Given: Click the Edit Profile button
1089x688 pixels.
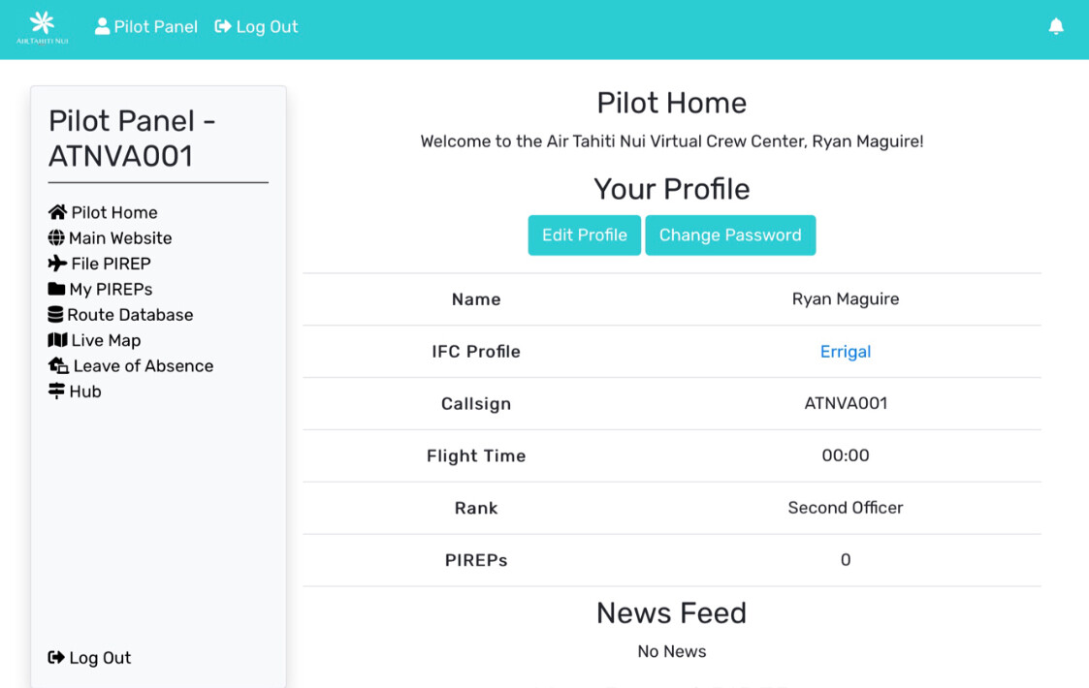Looking at the screenshot, I should [x=584, y=235].
